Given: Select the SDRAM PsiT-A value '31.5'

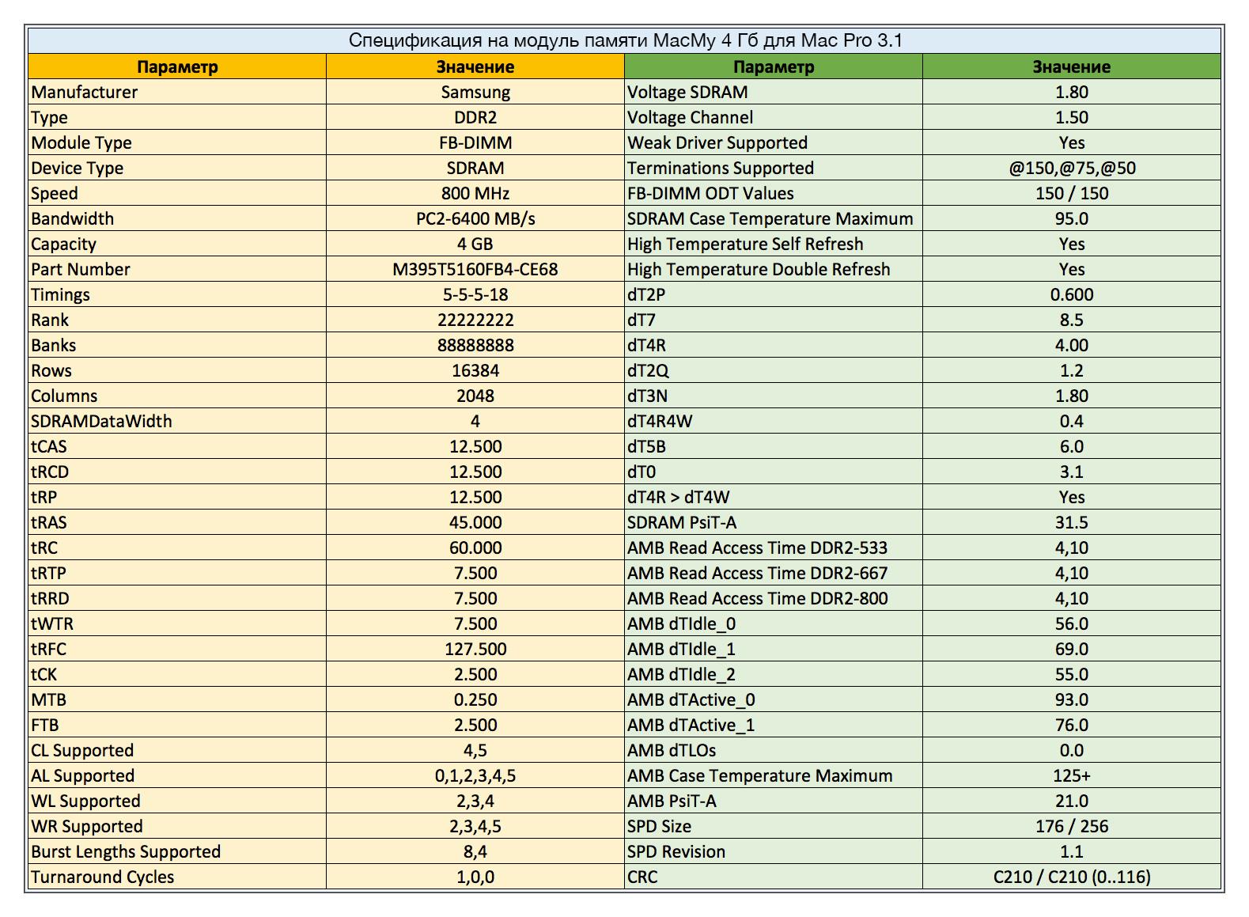Looking at the screenshot, I should coord(1072,522).
